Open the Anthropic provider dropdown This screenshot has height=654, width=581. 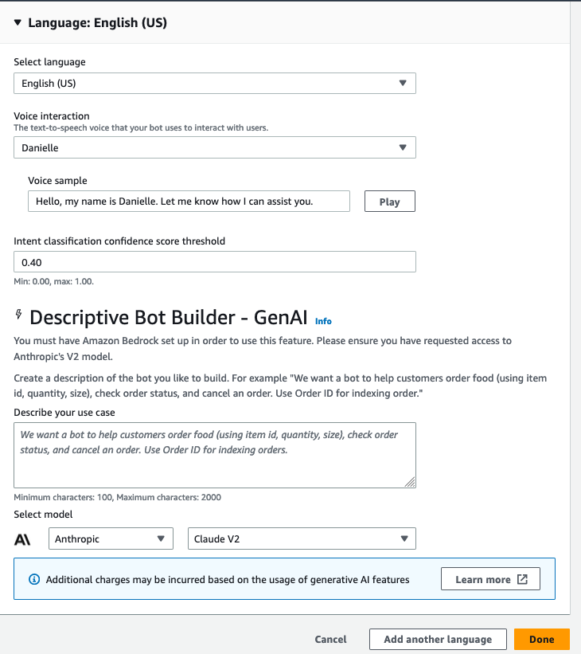[x=111, y=538]
